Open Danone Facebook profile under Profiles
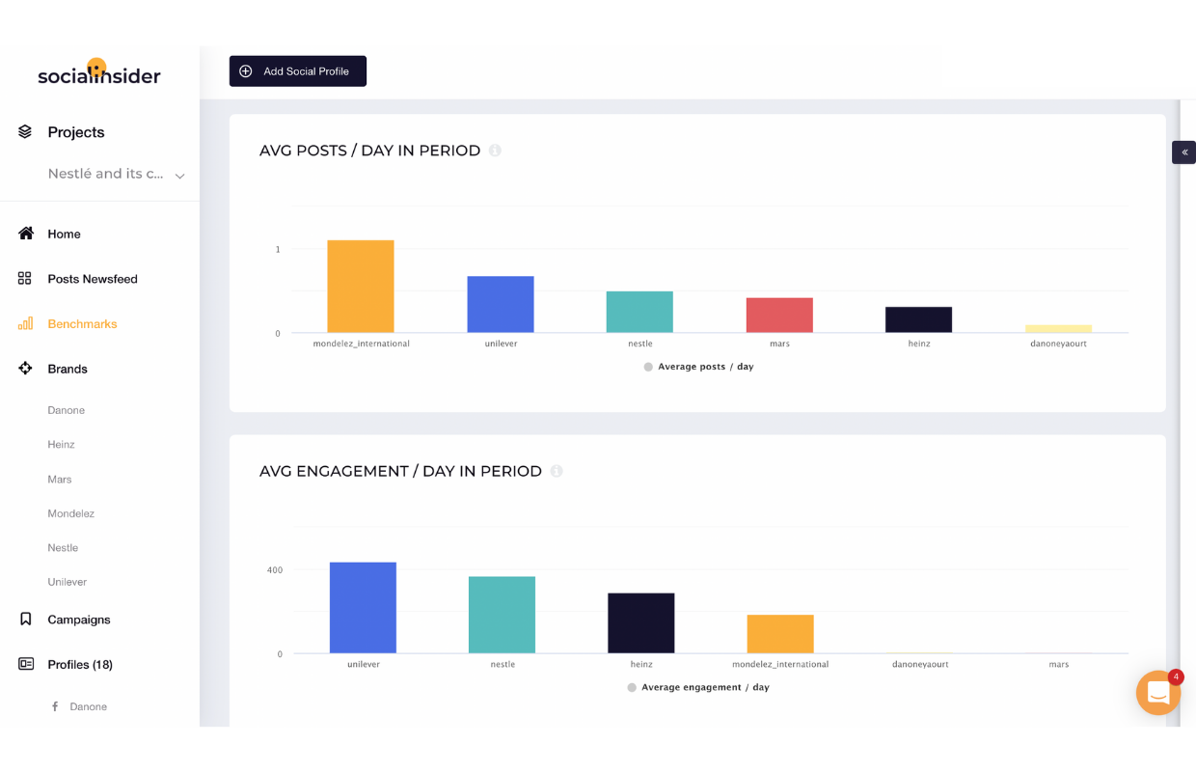The image size is (1196, 772). tap(88, 706)
